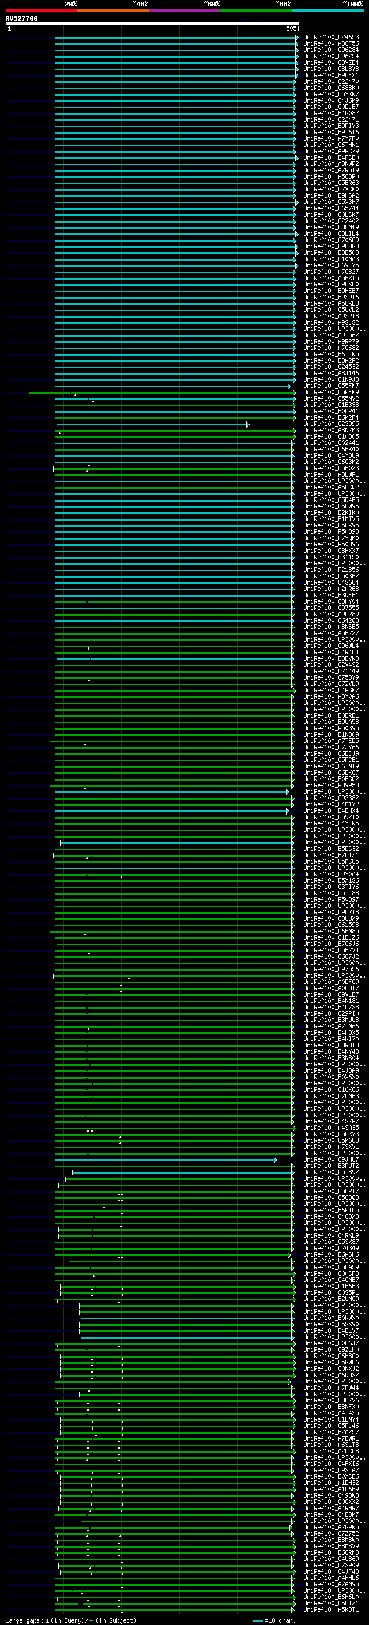Viewport: 369px width, 1625px height.
Task: Click arrowhead ending the UniRef100_O24653 bar
Action: click(x=296, y=37)
